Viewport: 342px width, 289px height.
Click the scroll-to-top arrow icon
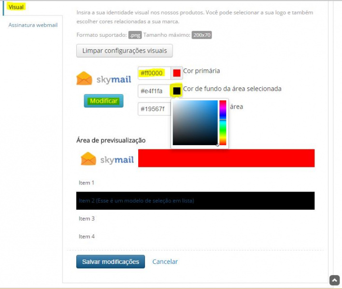click(335, 280)
